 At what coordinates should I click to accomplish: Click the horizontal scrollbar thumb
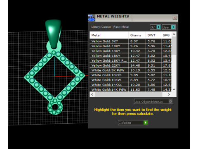tap(129, 94)
